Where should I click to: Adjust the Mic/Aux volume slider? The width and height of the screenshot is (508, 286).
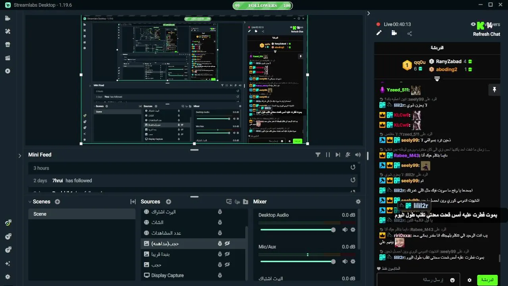(297, 261)
